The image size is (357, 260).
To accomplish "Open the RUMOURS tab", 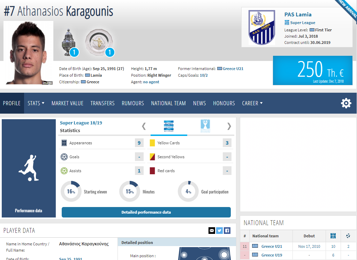I will coord(133,103).
